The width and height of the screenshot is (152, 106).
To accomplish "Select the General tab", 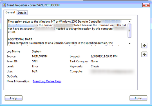I will point(10,12).
